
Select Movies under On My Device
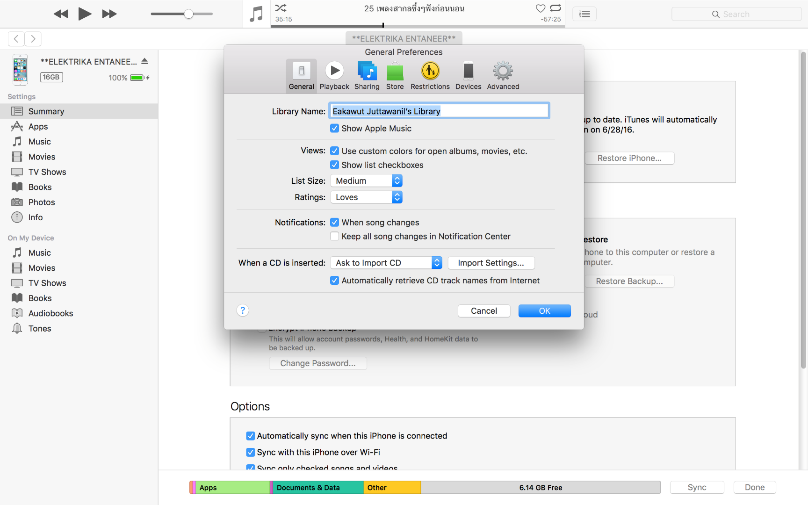tap(79, 268)
